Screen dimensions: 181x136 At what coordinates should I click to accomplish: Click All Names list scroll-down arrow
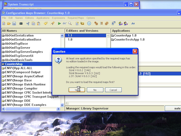tap(62, 105)
